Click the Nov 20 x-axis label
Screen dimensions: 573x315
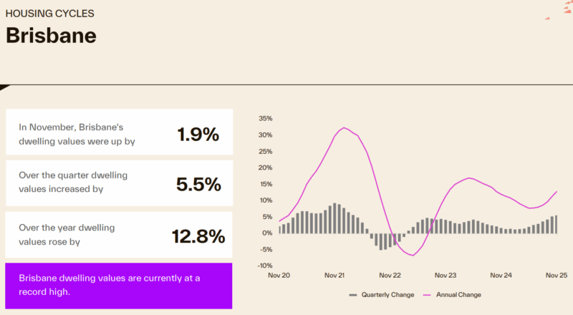[x=279, y=275]
